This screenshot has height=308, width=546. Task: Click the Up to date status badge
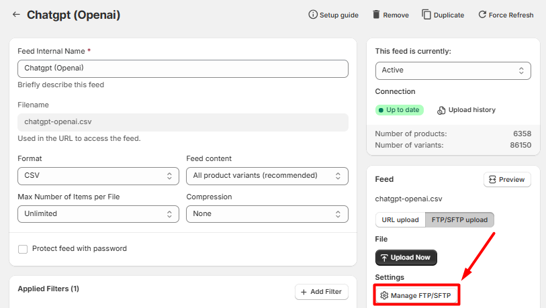[400, 110]
